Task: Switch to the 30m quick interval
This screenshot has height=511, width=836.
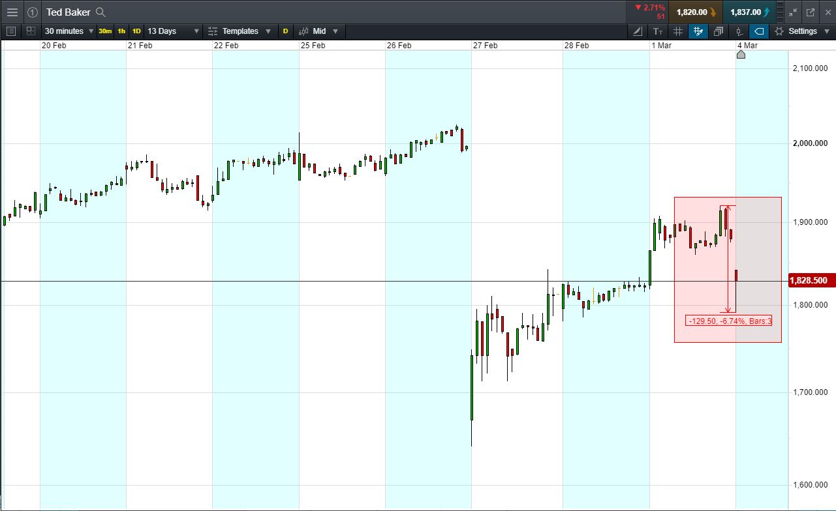Action: pyautogui.click(x=105, y=31)
